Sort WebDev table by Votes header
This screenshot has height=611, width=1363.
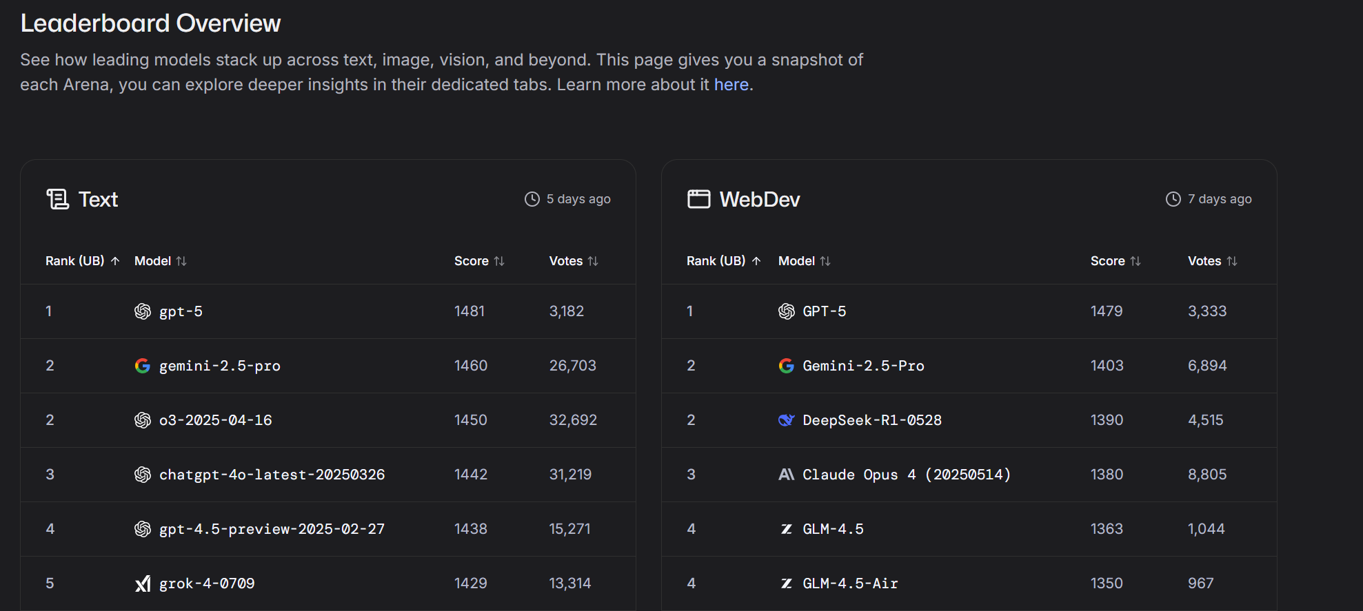pyautogui.click(x=1212, y=261)
